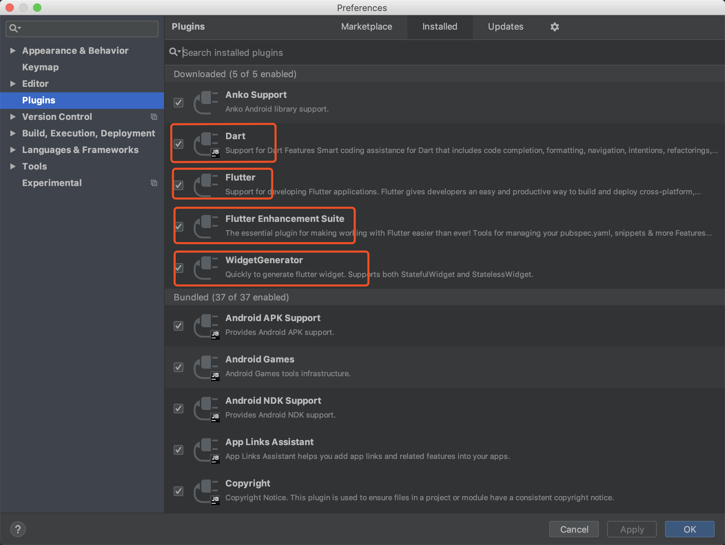Viewport: 725px width, 545px height.
Task: Expand the Languages & Frameworks section
Action: pos(13,150)
